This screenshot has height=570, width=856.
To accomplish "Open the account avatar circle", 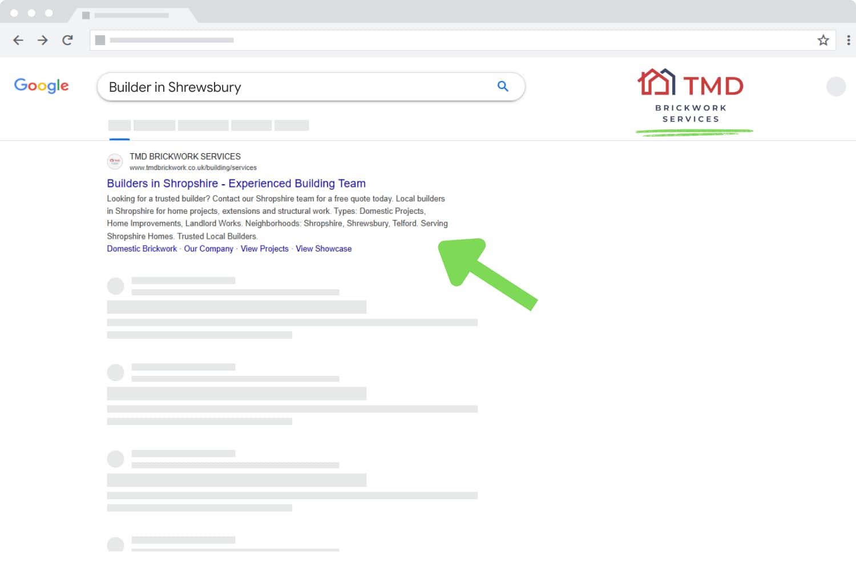I will (836, 87).
